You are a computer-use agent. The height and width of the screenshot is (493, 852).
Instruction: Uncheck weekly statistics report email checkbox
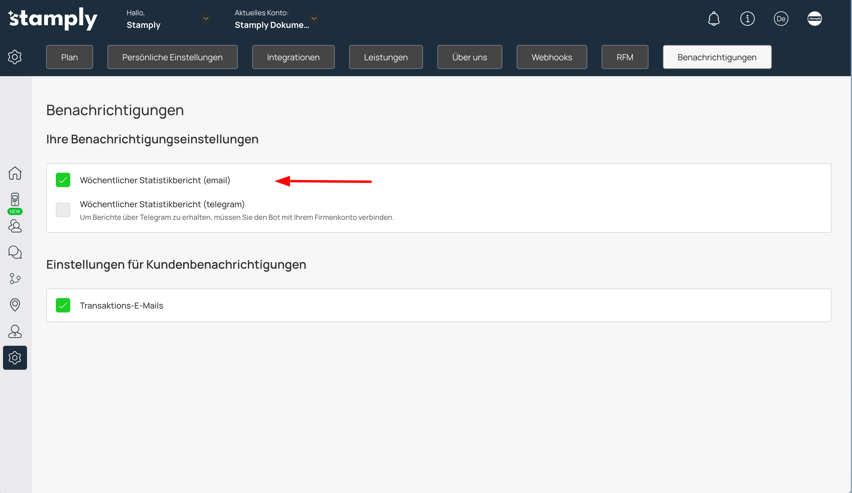pyautogui.click(x=63, y=180)
